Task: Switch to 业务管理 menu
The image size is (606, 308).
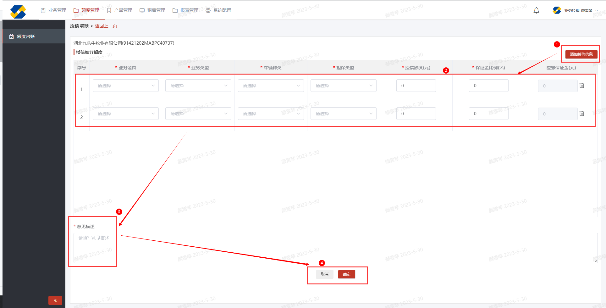Action: click(53, 10)
